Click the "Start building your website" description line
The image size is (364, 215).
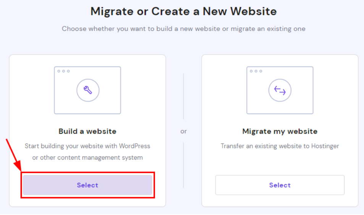click(87, 146)
